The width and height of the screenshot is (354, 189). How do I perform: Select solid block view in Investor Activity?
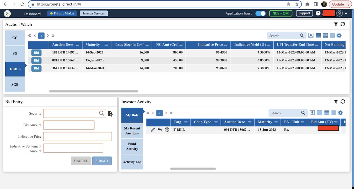[x=334, y=113]
